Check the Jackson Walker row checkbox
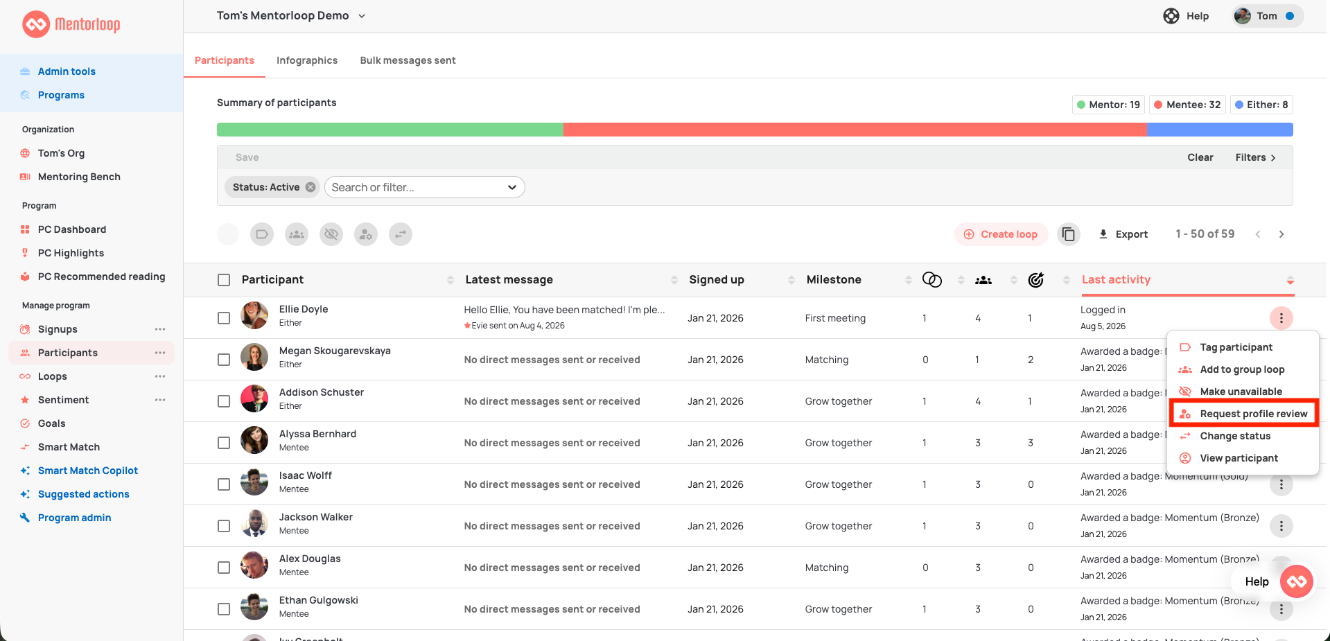Image resolution: width=1330 pixels, height=641 pixels. click(224, 526)
